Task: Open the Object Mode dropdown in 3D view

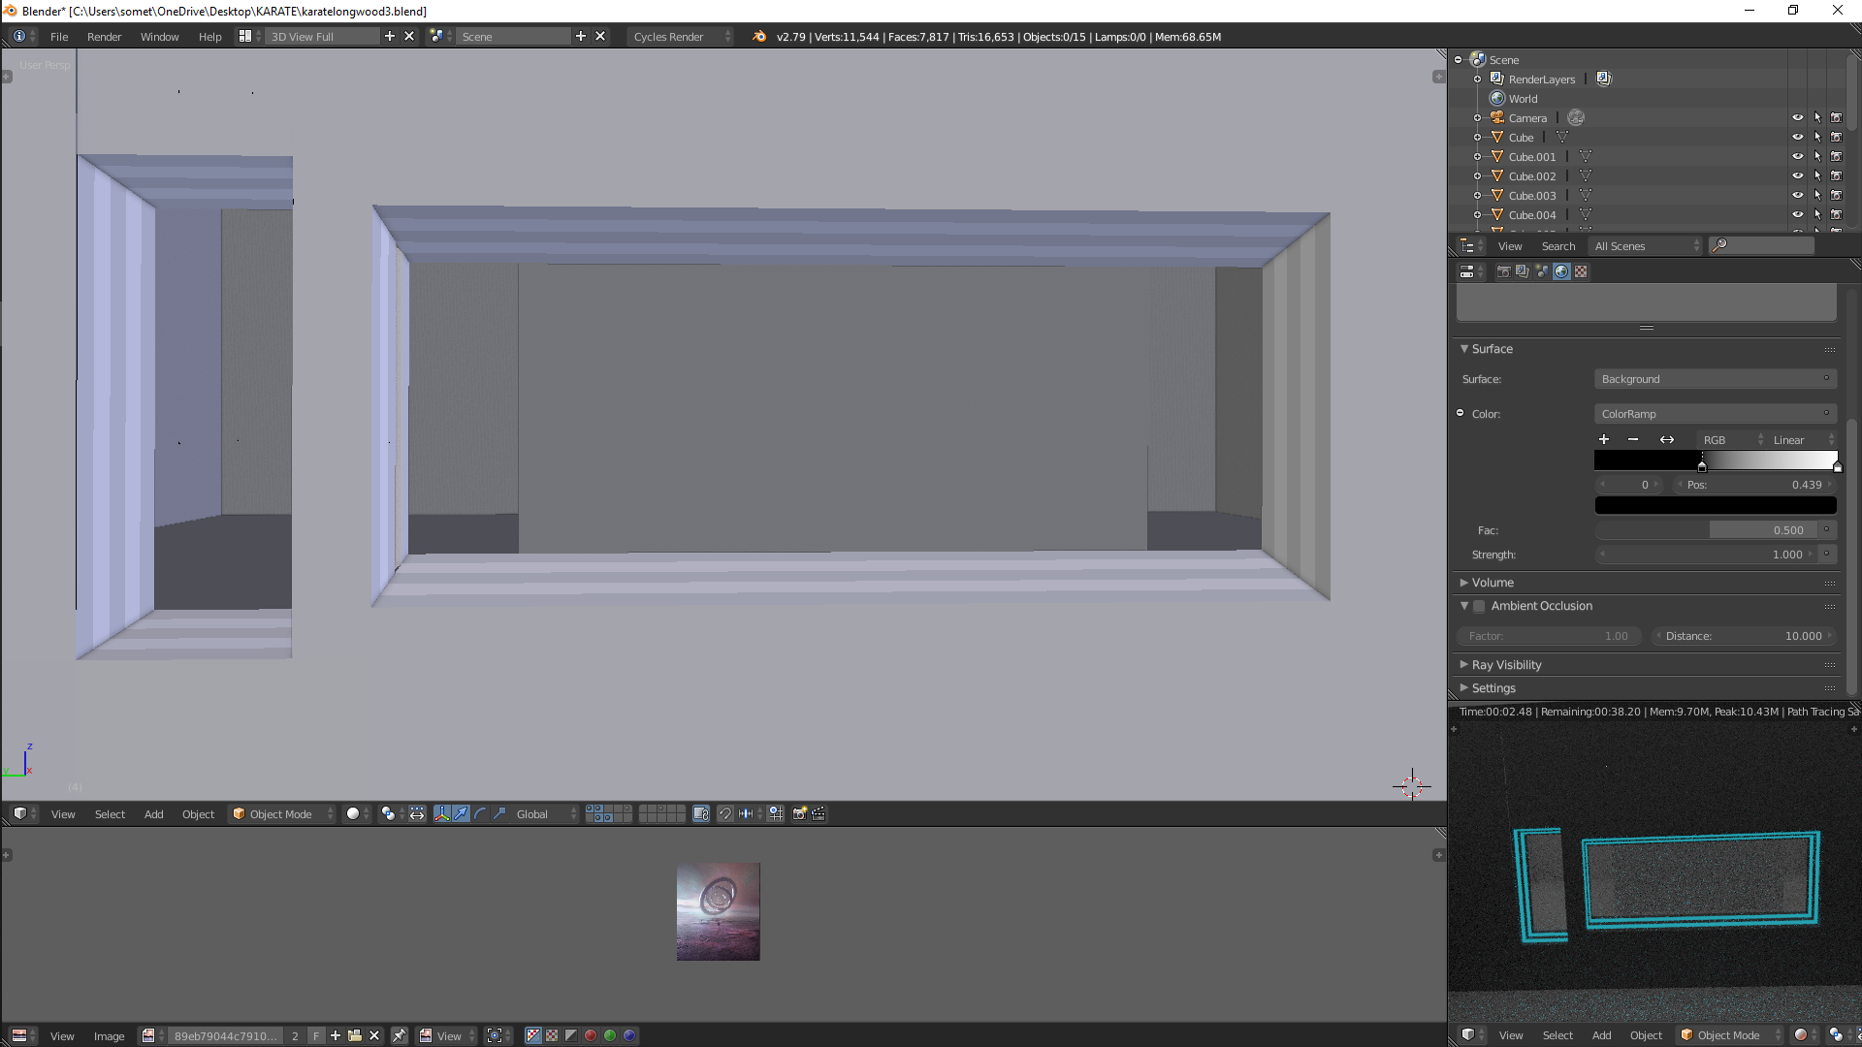Action: (x=281, y=814)
